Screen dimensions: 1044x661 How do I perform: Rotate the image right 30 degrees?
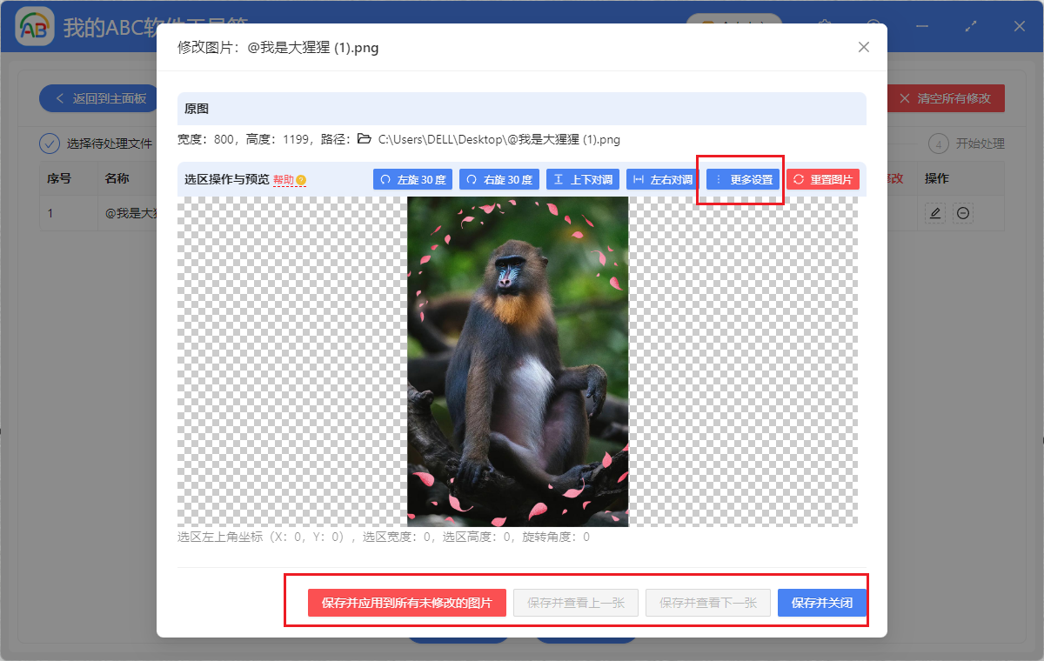(x=499, y=178)
